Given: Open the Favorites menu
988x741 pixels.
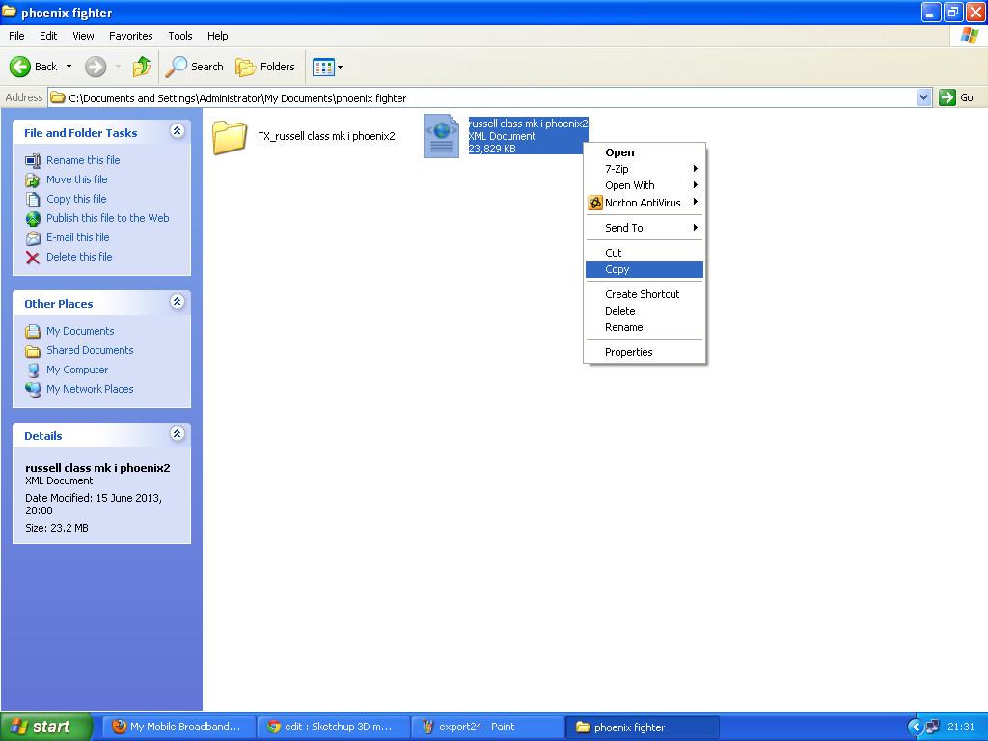Looking at the screenshot, I should (130, 36).
